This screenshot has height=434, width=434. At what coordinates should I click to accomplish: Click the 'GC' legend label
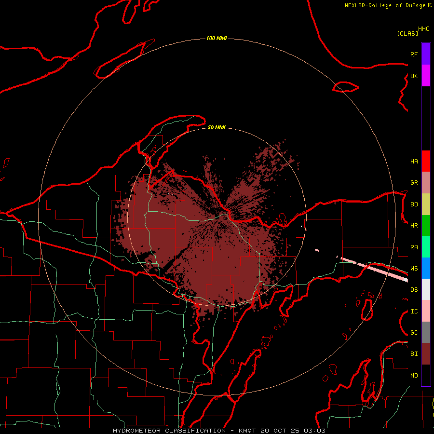pos(414,333)
